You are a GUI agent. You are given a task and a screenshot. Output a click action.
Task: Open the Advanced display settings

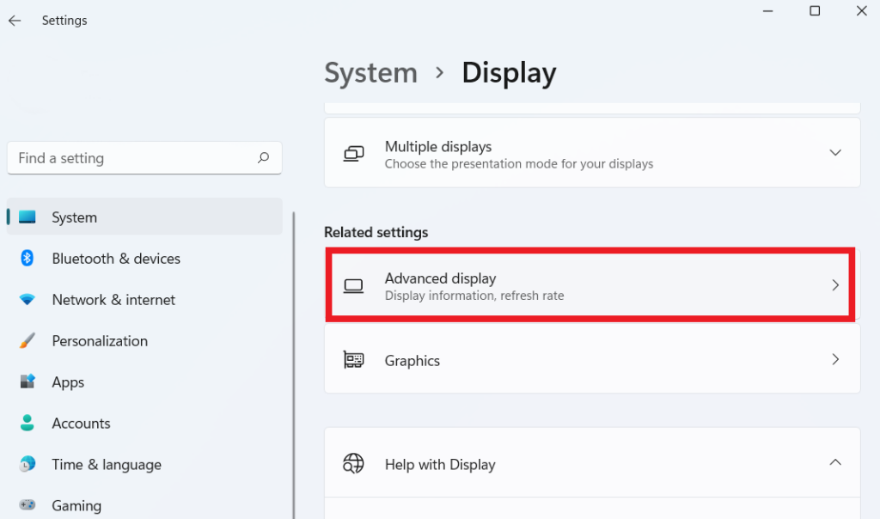(590, 284)
